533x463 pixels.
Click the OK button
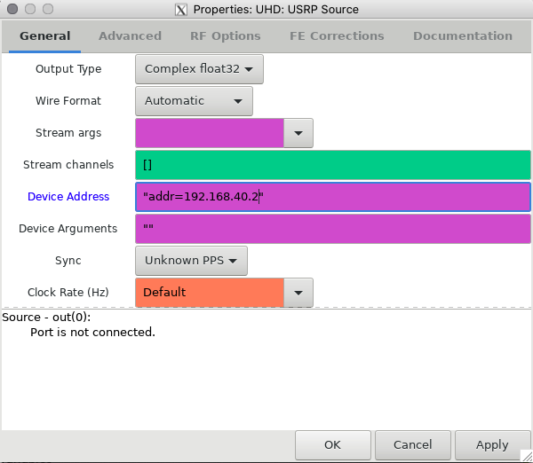(x=333, y=444)
